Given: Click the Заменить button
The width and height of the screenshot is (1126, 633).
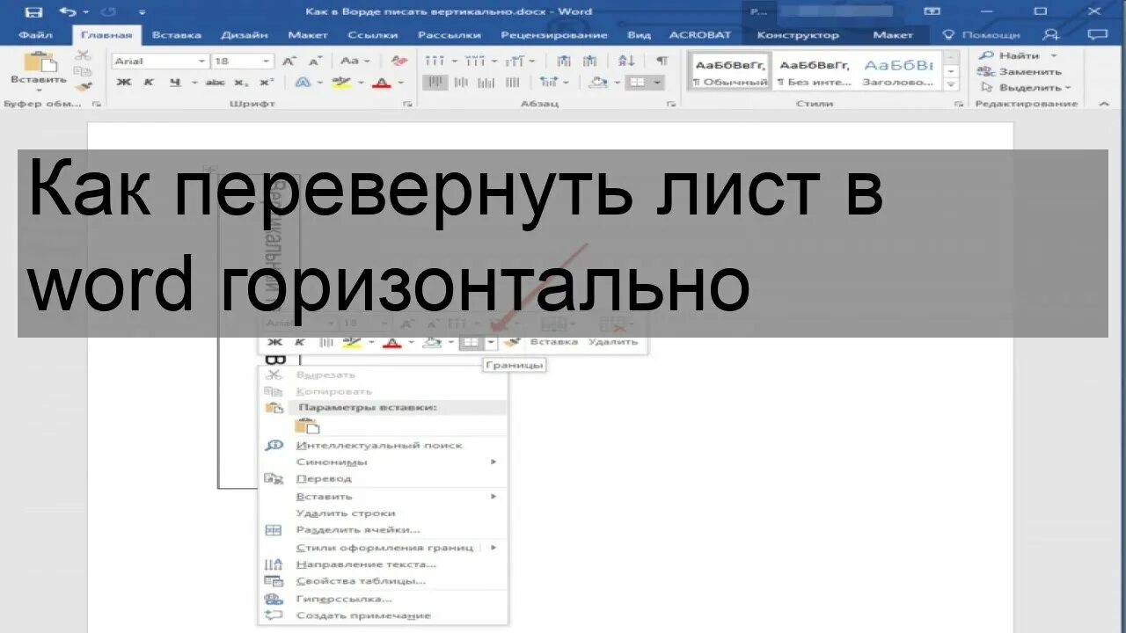Looking at the screenshot, I should (1020, 71).
